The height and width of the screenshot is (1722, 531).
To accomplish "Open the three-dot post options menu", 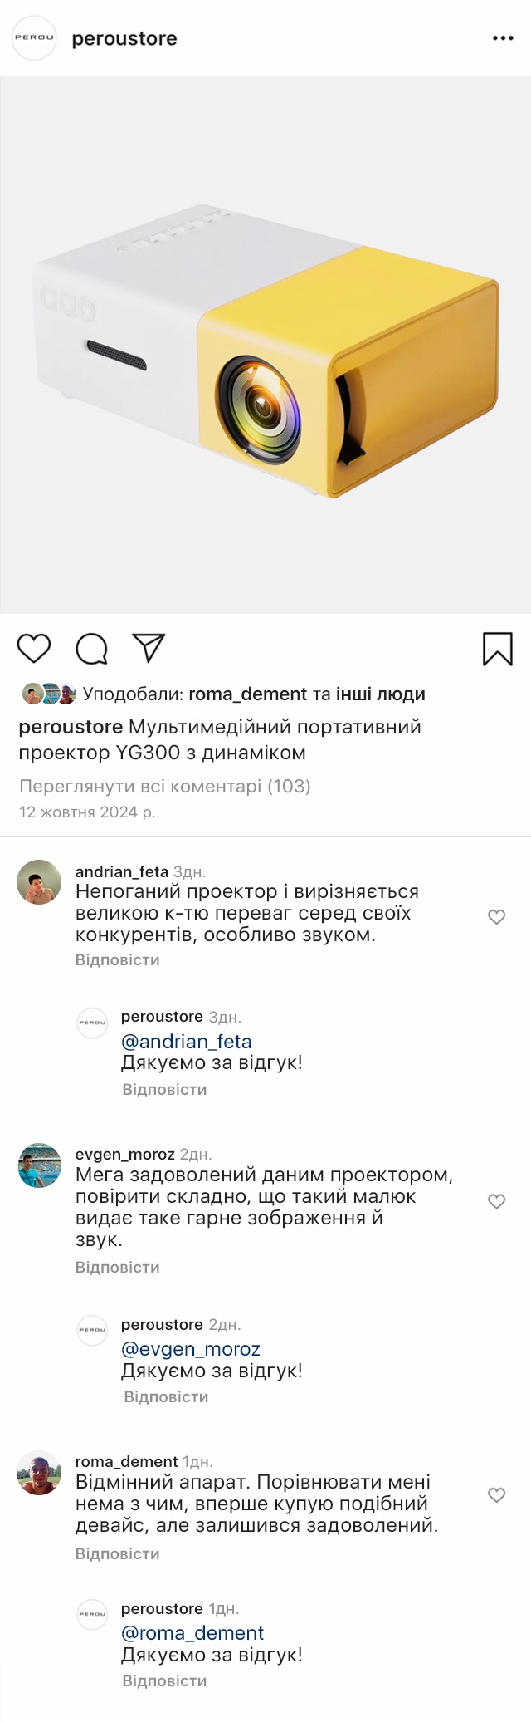I will (x=503, y=38).
